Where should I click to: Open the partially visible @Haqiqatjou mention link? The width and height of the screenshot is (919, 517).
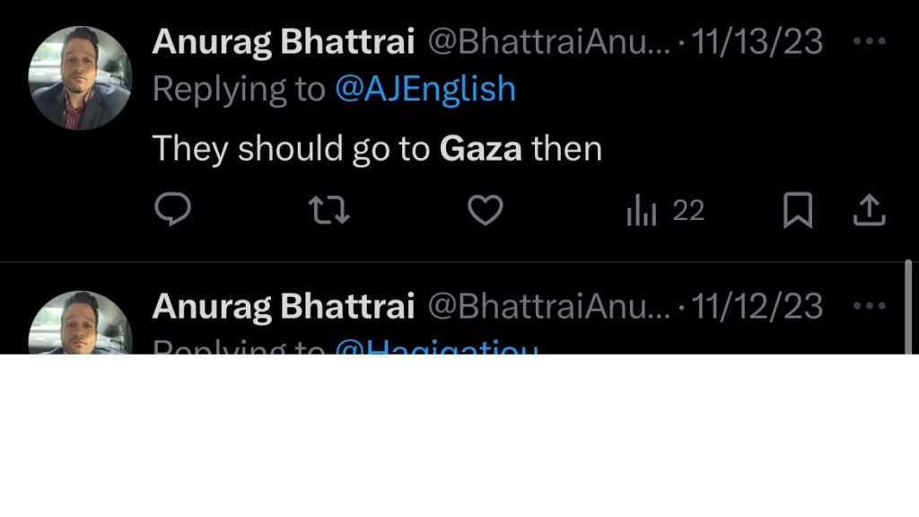436,348
